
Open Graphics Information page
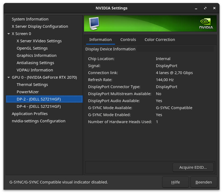point(37,56)
